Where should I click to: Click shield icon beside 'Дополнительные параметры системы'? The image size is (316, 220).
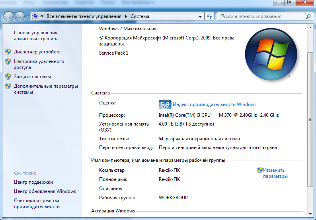click(x=8, y=86)
